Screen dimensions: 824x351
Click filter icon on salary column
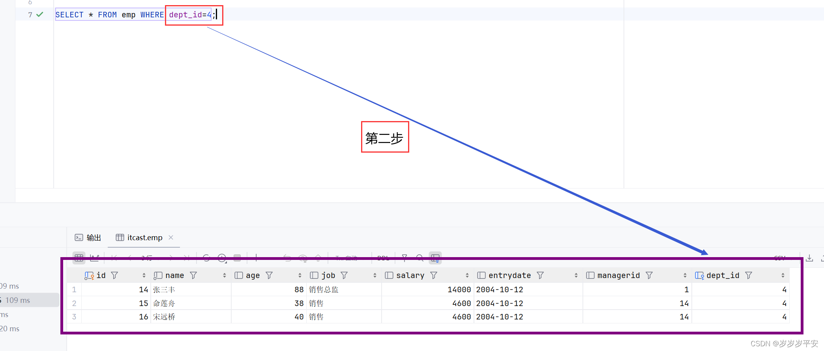coord(434,275)
